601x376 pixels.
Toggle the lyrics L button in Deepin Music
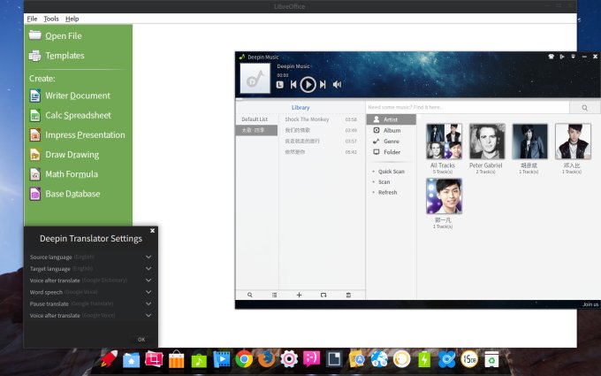[280, 85]
